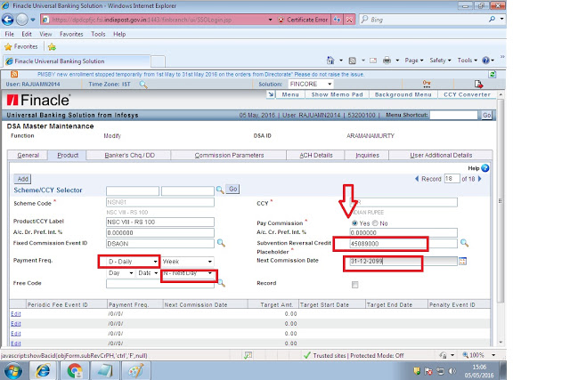Open the View menu
The height and width of the screenshot is (380, 570).
click(x=45, y=34)
